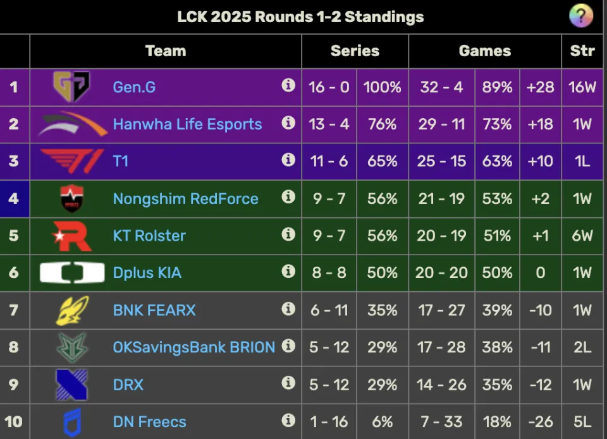Click Dplus KIA info icon
Viewport: 607px width, 439px height.
pyautogui.click(x=288, y=271)
